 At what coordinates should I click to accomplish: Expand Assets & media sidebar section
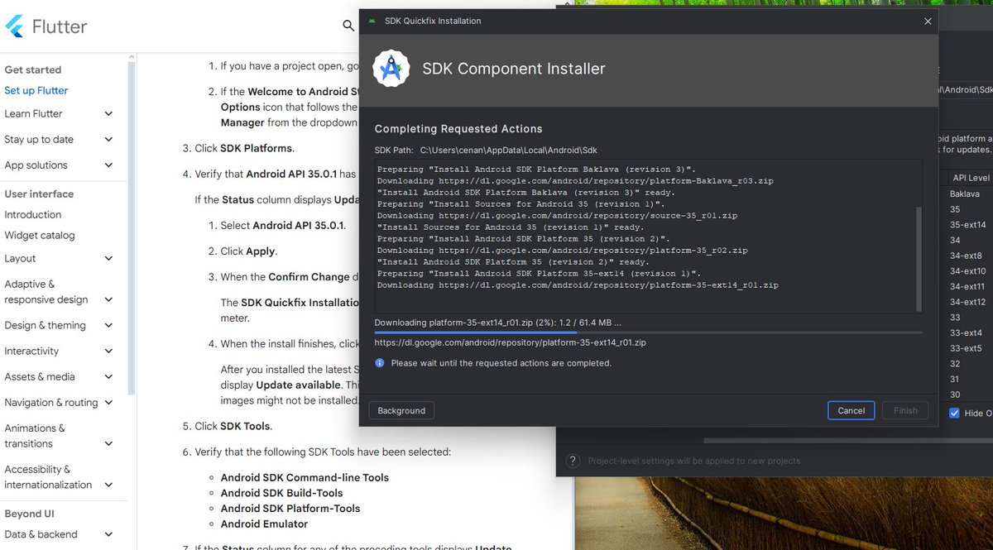click(108, 377)
